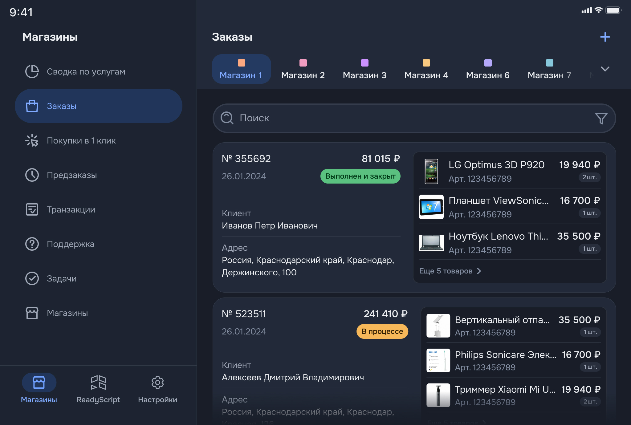This screenshot has width=631, height=425.
Task: Open Сводка по услугам menu item
Action: pyautogui.click(x=99, y=71)
